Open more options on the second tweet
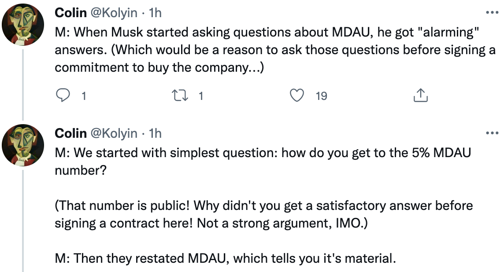The width and height of the screenshot is (504, 272). (492, 133)
